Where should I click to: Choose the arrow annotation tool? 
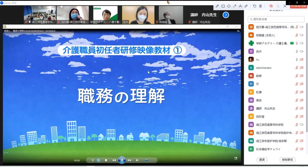pos(235,6)
